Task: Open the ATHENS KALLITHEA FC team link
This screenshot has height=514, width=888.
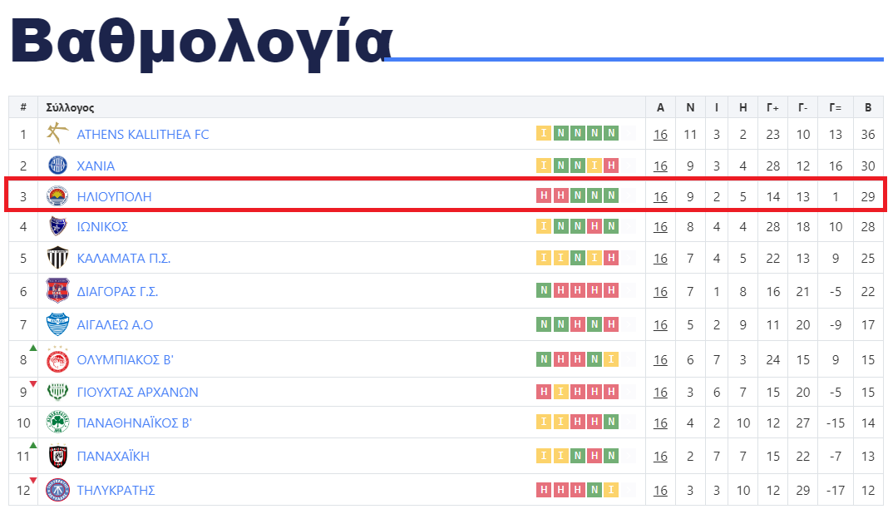Action: click(143, 134)
